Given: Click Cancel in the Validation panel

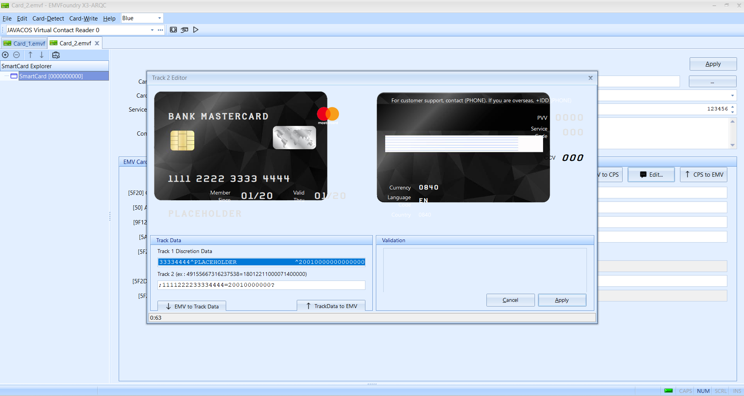Looking at the screenshot, I should pyautogui.click(x=510, y=300).
